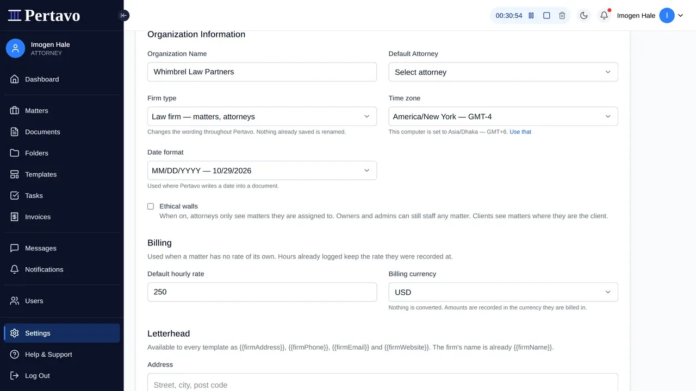Expand the Default Attorney dropdown
696x391 pixels.
(x=503, y=72)
